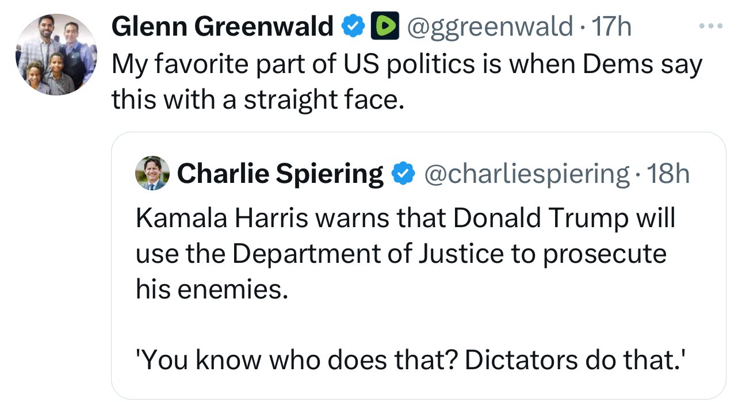Click Glenn Greenwald's blue verified badge
742x402 pixels.
[353, 27]
